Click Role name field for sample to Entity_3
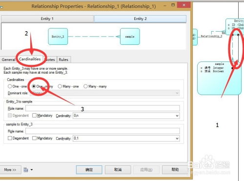Screen dimensions: 244x181 (x=102, y=131)
